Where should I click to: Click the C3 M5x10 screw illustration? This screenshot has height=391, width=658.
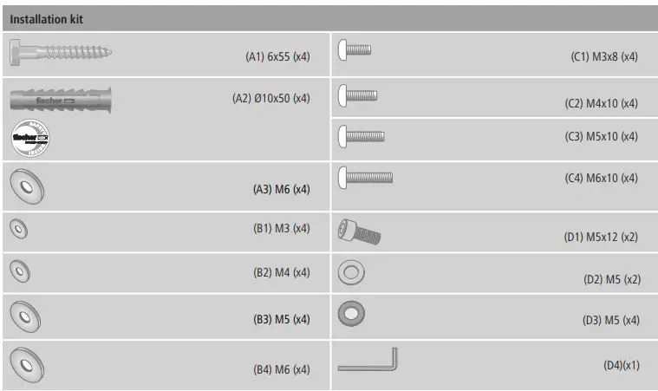361,136
